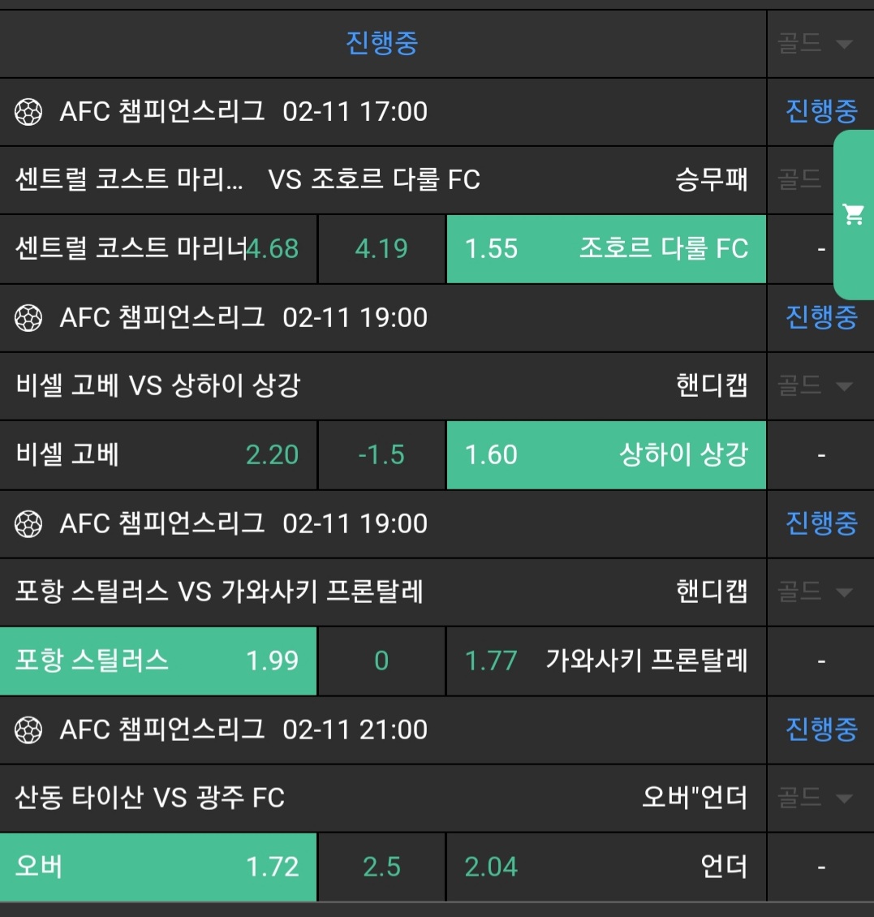The height and width of the screenshot is (917, 874).
Task: Click 진행중 status for 21:00 match
Action: pos(820,730)
